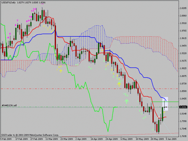Screen dimensions: 188x141
Task: Click the 6 May 2009 date label
Action: pos(127,139)
